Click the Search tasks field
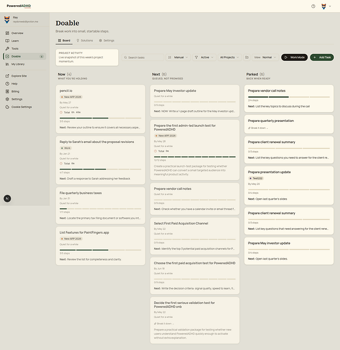The width and height of the screenshot is (340, 350). pyautogui.click(x=143, y=57)
